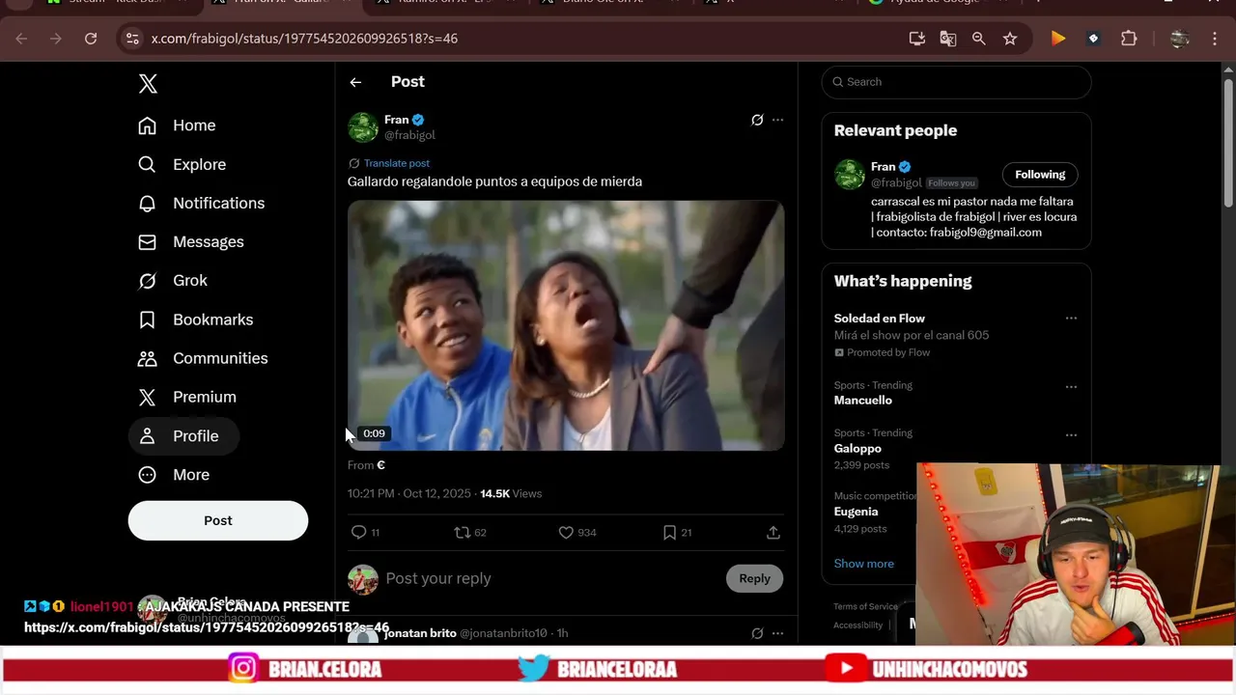
Task: Open Fran's name in Relevant people
Action: (x=883, y=167)
